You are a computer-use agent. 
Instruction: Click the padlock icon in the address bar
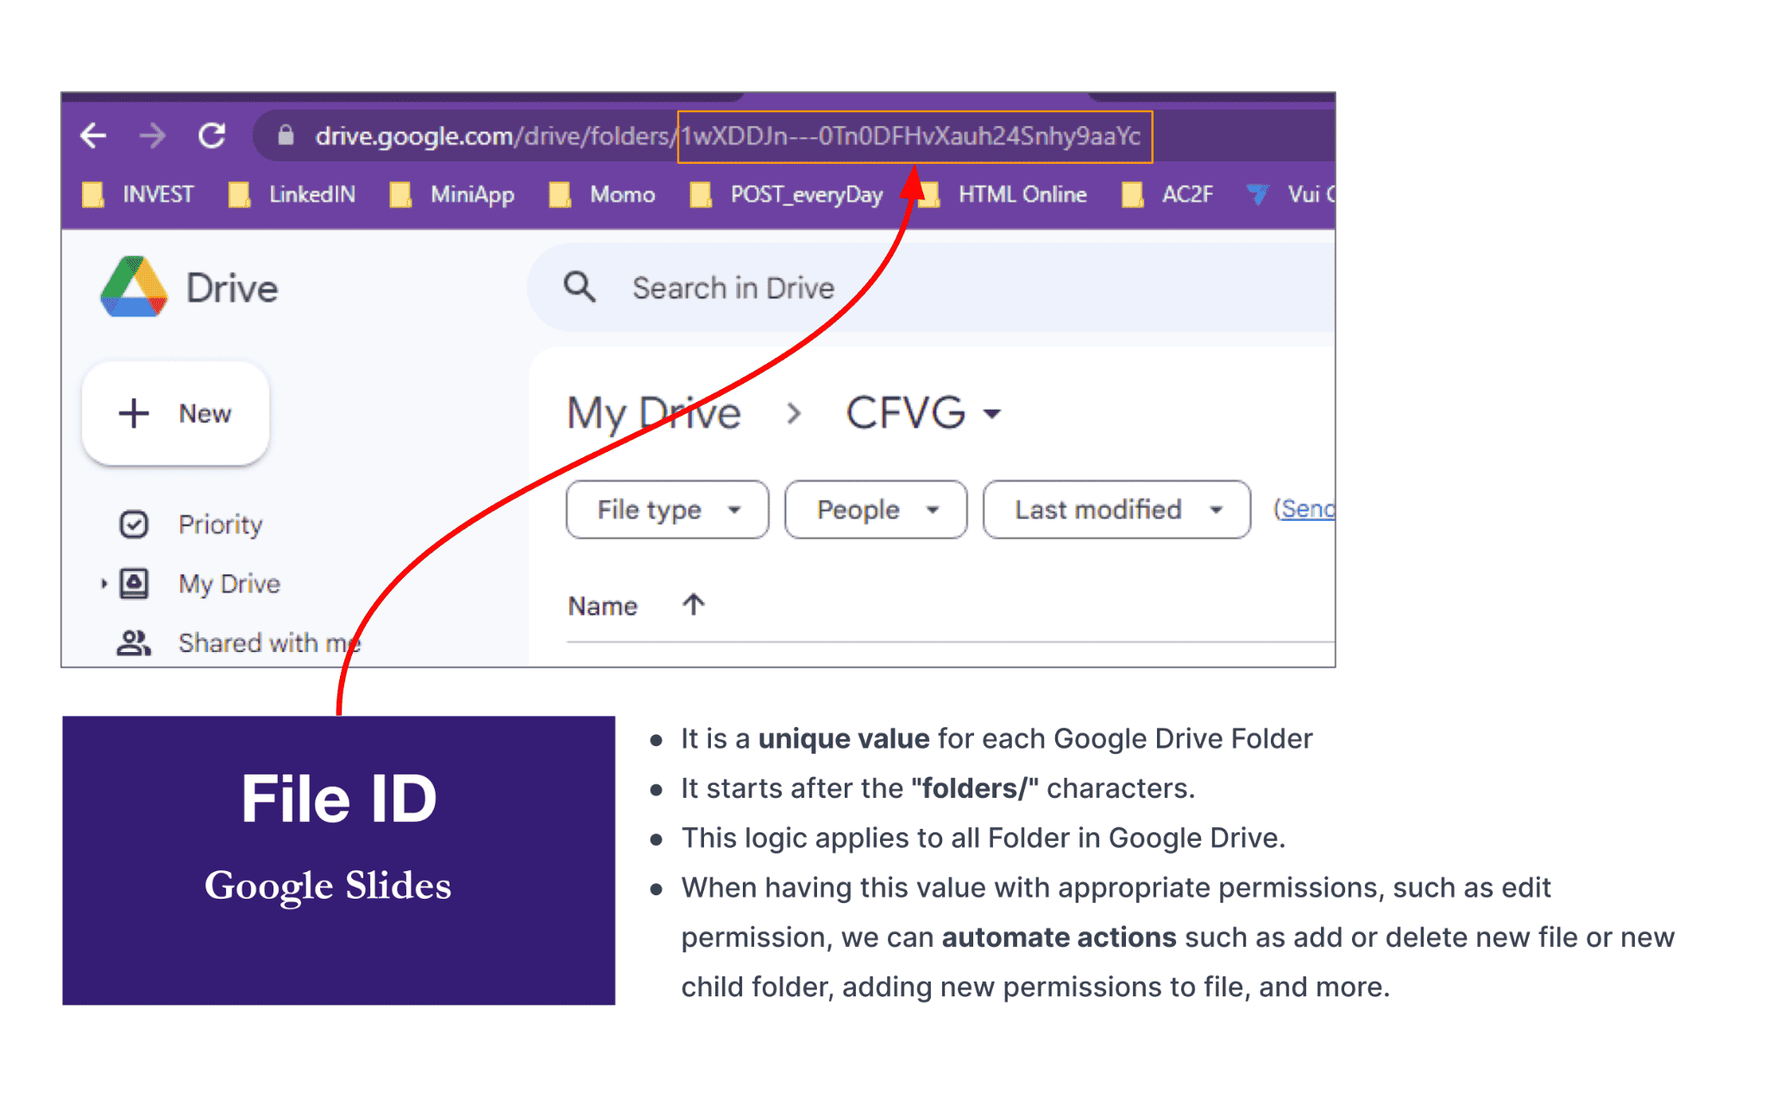click(x=284, y=135)
